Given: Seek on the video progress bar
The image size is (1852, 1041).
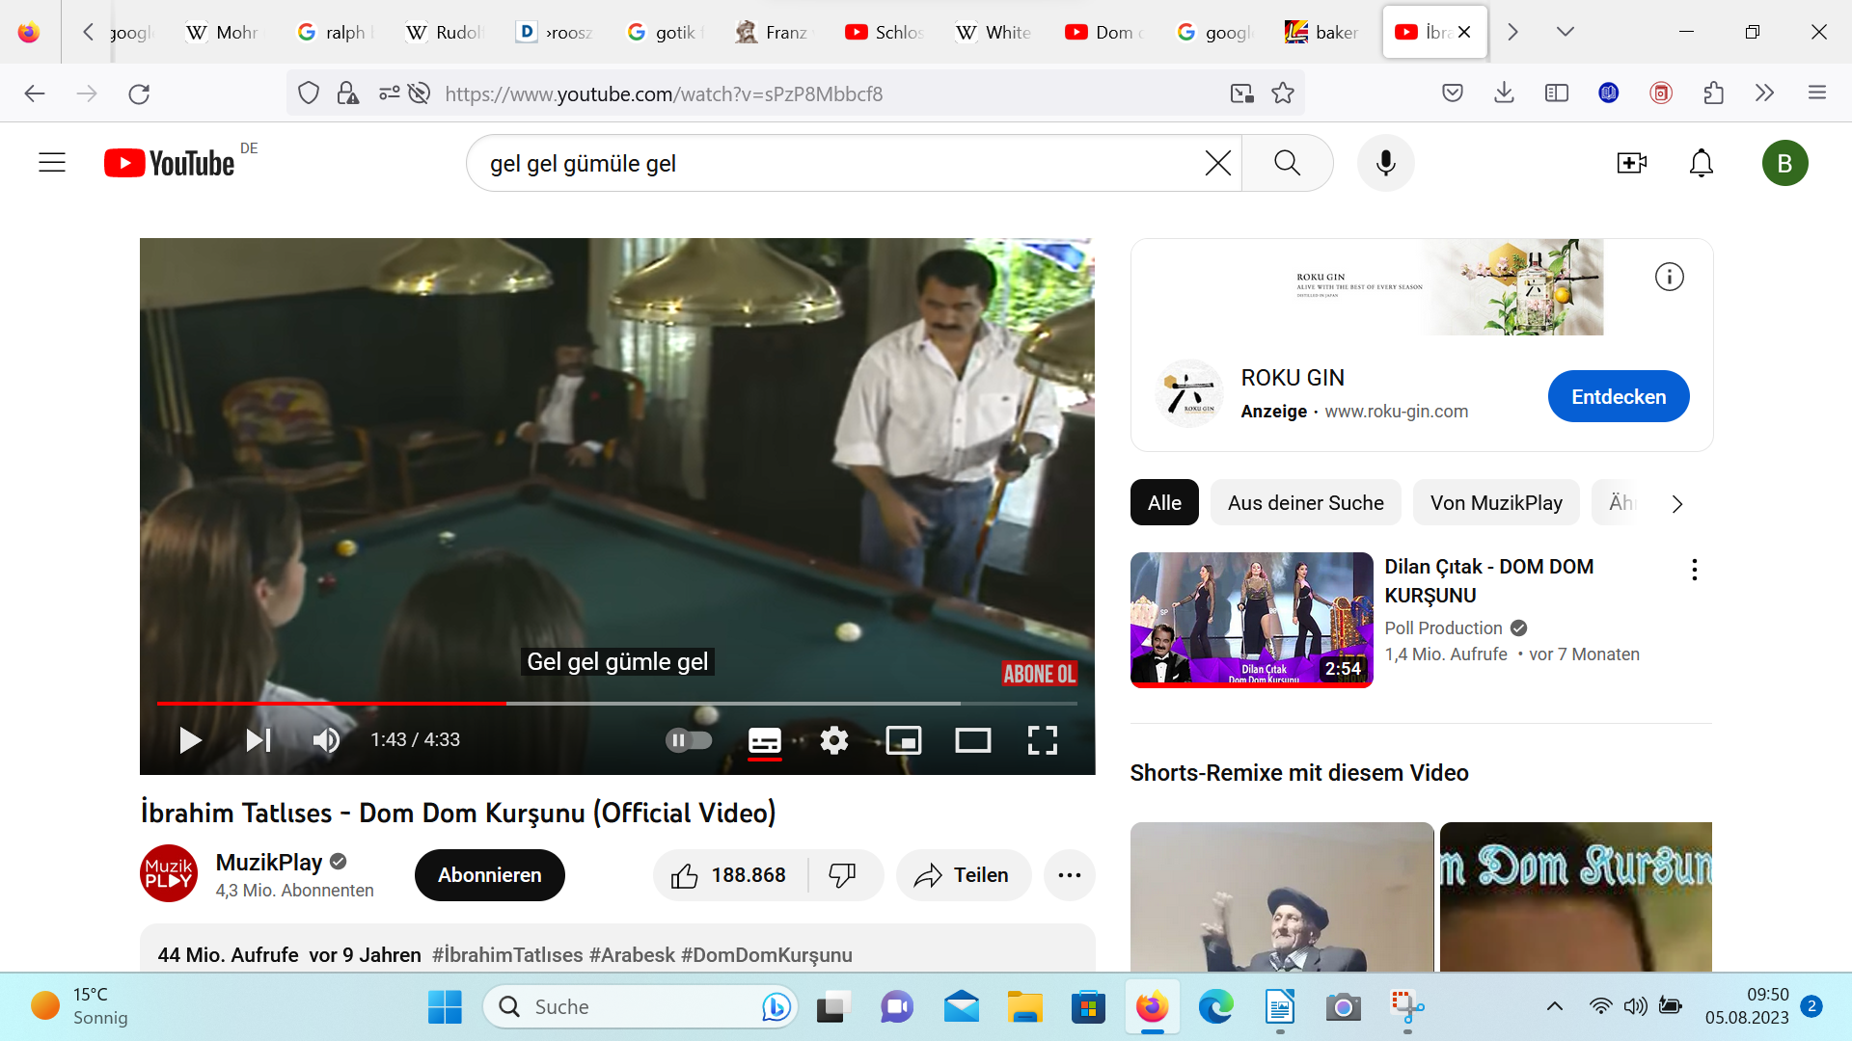Looking at the screenshot, I should pos(617,704).
